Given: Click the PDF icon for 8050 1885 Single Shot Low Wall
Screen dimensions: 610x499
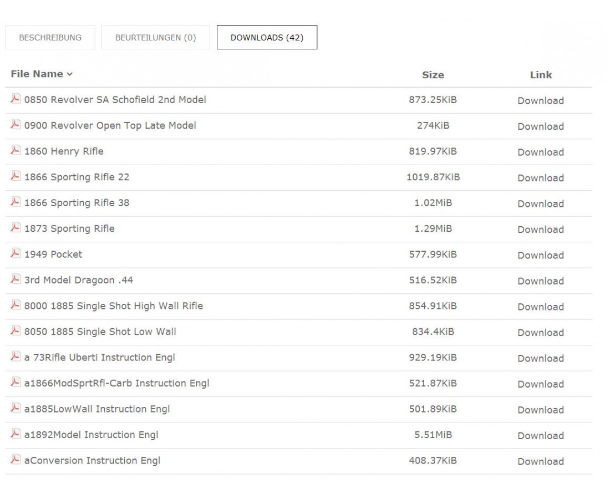Looking at the screenshot, I should (x=16, y=331).
